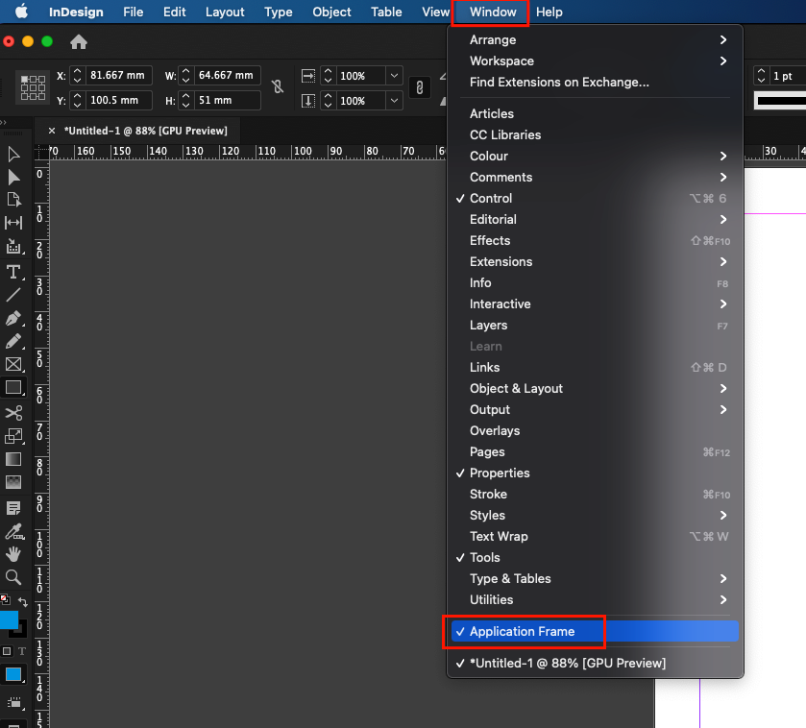Select the Free Transform tool
This screenshot has width=806, height=728.
13,435
